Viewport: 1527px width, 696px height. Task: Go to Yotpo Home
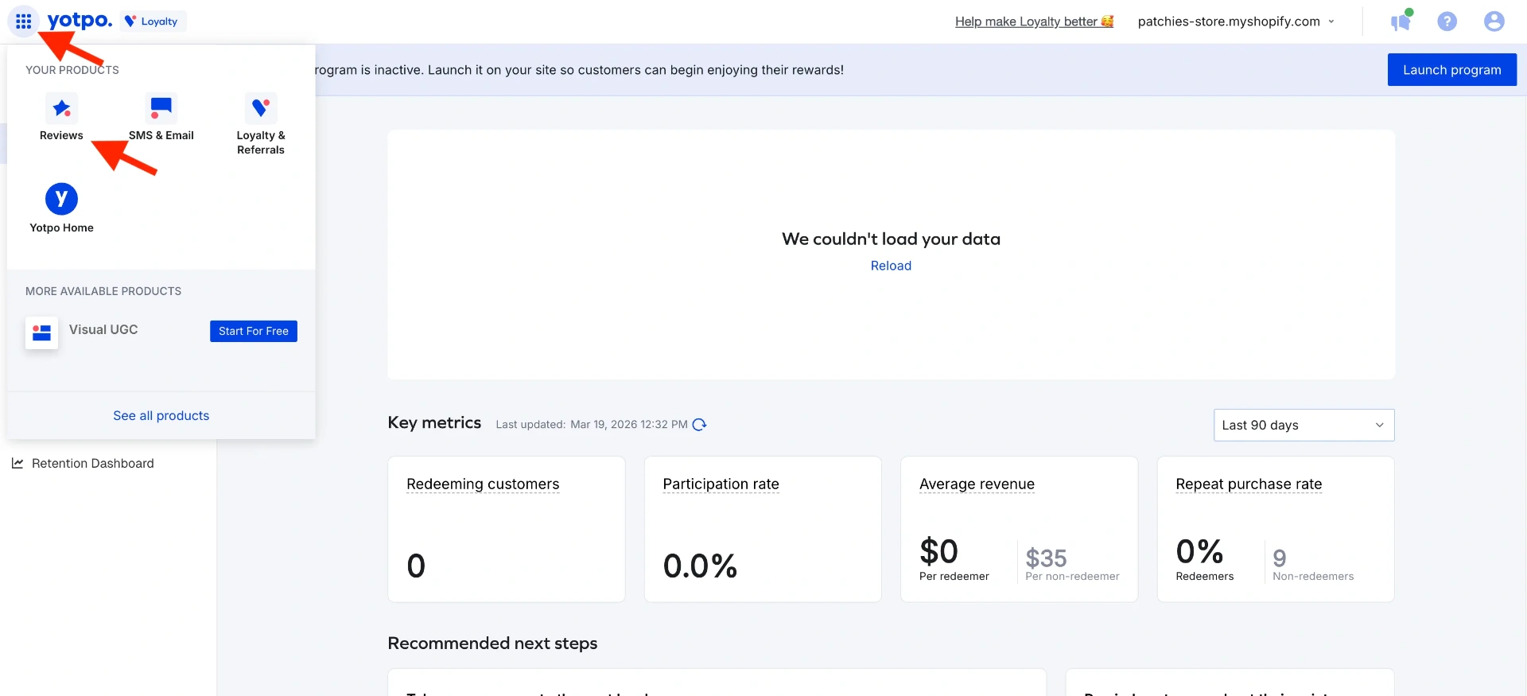[x=61, y=208]
